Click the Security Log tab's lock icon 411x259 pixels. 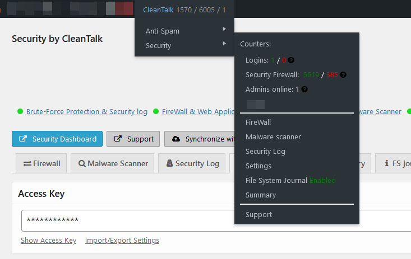tap(169, 164)
